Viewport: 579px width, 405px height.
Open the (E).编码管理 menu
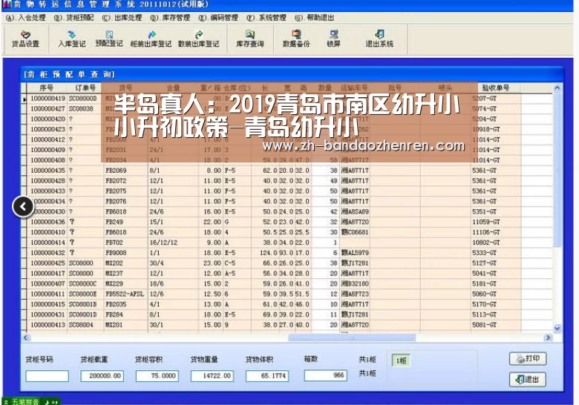click(217, 18)
